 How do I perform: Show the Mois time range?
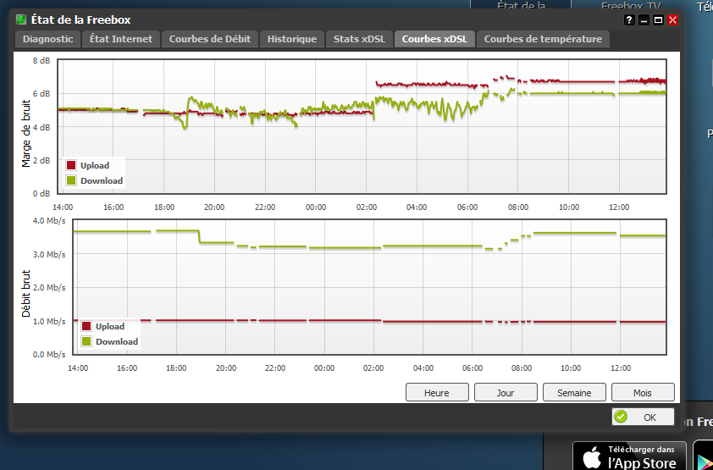point(643,392)
